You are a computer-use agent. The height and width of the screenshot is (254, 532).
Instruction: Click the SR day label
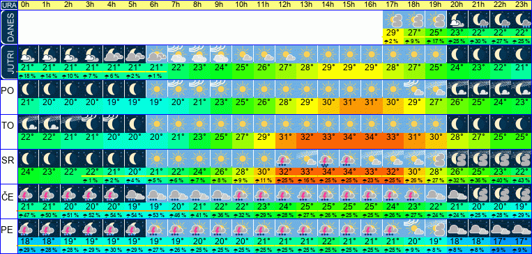coord(8,160)
